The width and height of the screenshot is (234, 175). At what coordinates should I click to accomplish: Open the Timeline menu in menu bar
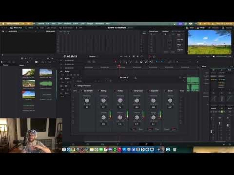click(x=41, y=24)
